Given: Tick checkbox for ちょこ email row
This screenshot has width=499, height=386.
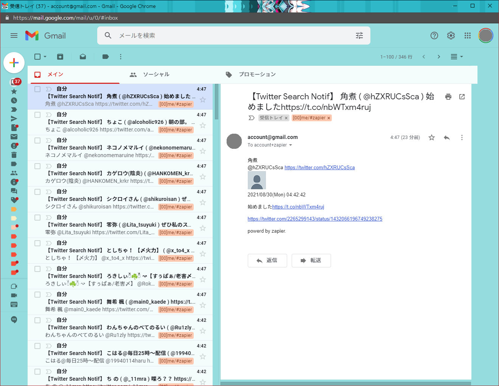Looking at the screenshot, I should (37, 115).
